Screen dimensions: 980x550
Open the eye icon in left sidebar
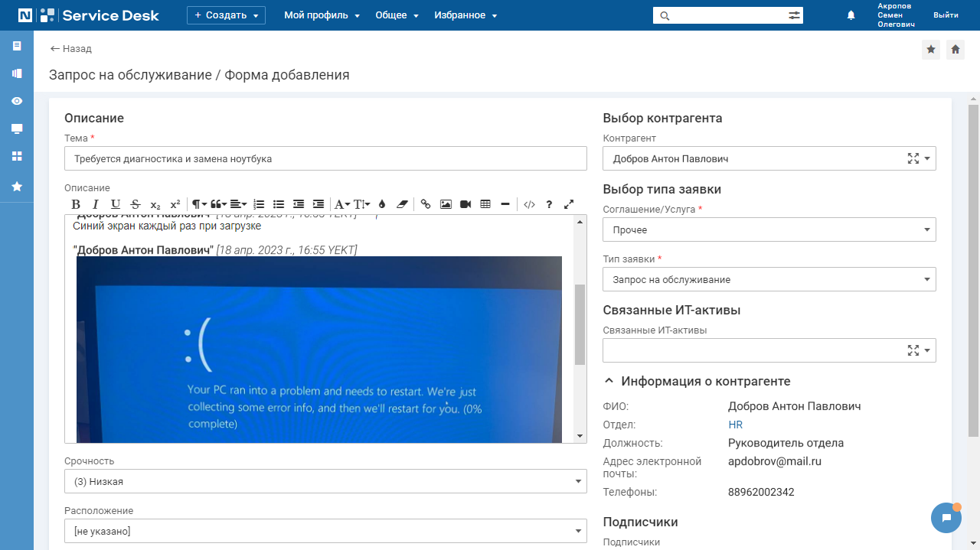click(x=17, y=101)
